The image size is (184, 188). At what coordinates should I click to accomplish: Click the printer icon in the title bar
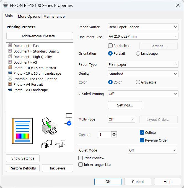coord(6,6)
